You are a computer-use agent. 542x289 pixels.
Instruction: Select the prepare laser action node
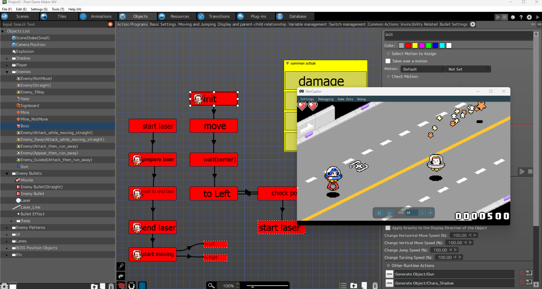click(x=152, y=160)
